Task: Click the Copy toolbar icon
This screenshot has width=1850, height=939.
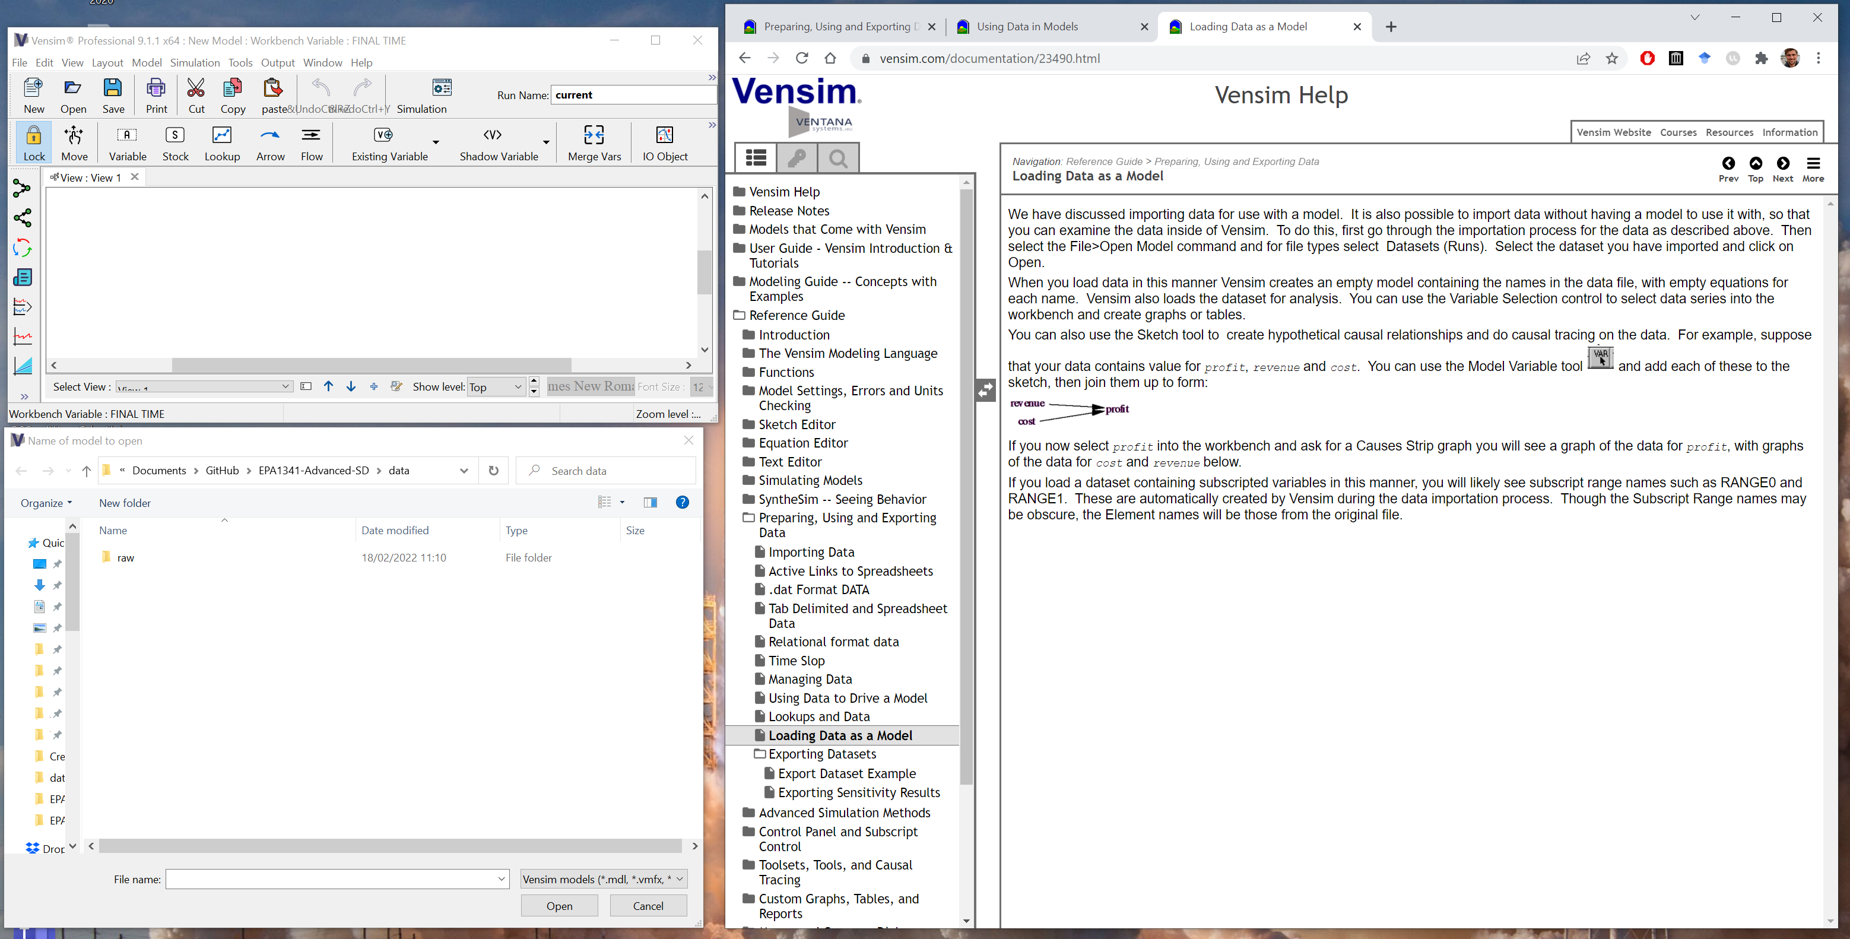Action: tap(233, 95)
